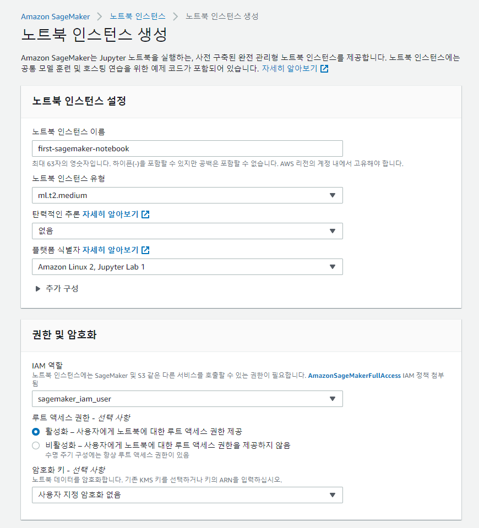Click the 권한 및 암호화 section heading
This screenshot has width=479, height=528.
pyautogui.click(x=64, y=334)
